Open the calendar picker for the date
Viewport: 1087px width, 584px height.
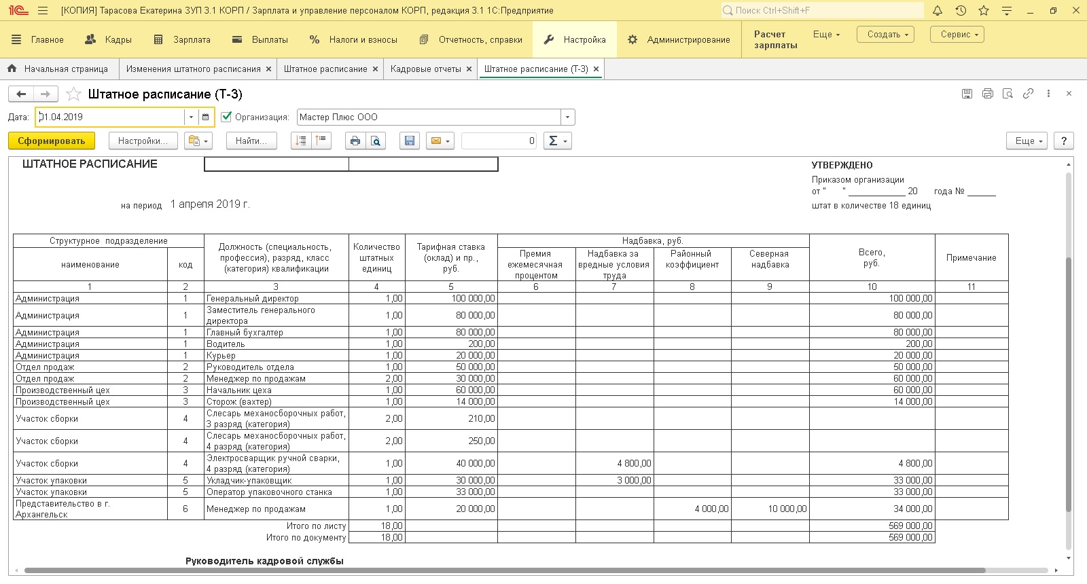click(205, 117)
